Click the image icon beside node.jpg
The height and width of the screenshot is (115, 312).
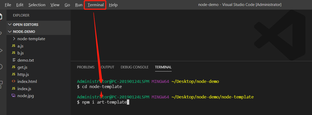[x=13, y=96]
